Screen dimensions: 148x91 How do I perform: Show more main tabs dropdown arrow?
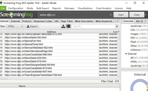coord(117,21)
